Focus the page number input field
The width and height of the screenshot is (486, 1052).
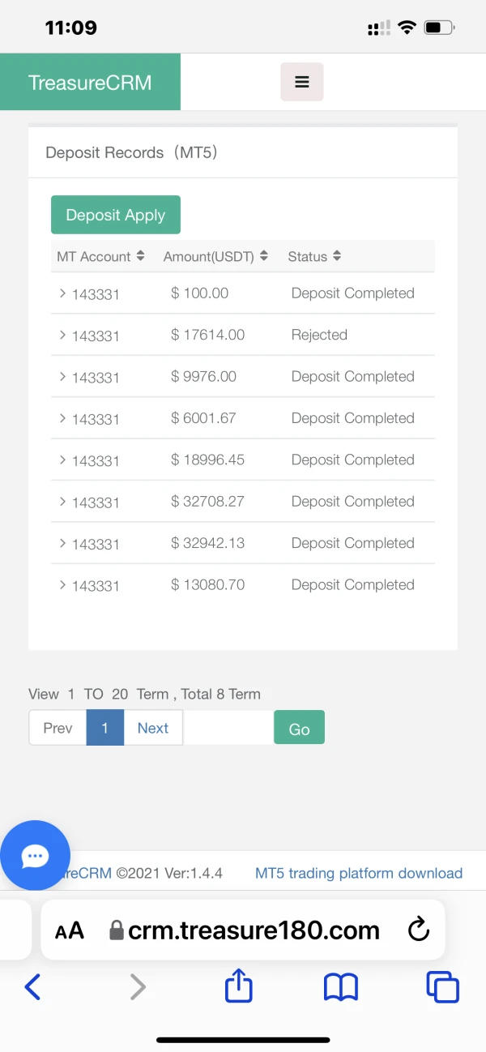coord(228,728)
